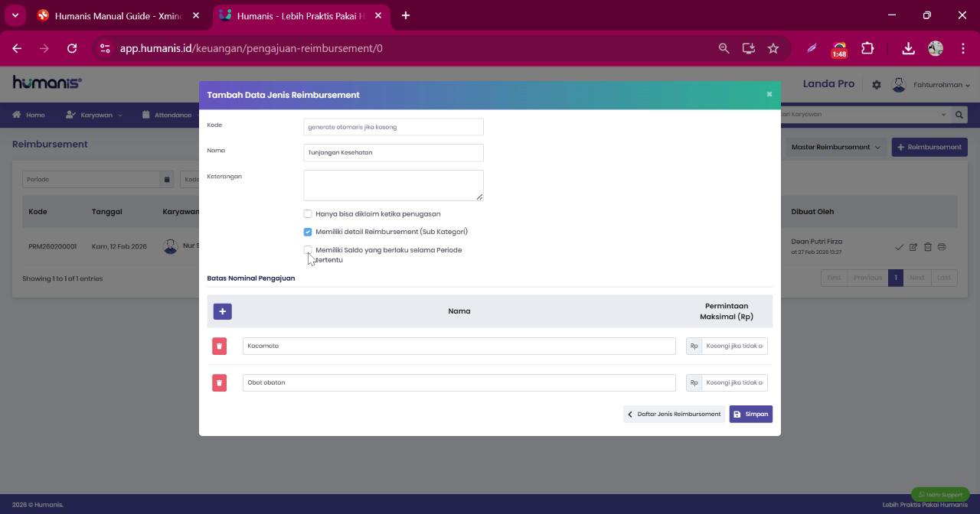Print the PRM260200001 reimbursement
The width and height of the screenshot is (980, 514).
coord(942,247)
